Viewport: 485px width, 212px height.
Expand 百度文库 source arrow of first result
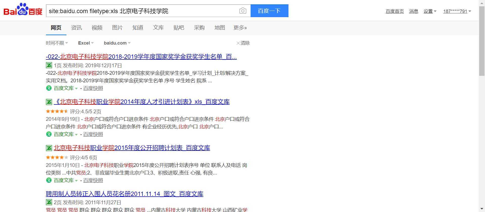tap(76, 88)
